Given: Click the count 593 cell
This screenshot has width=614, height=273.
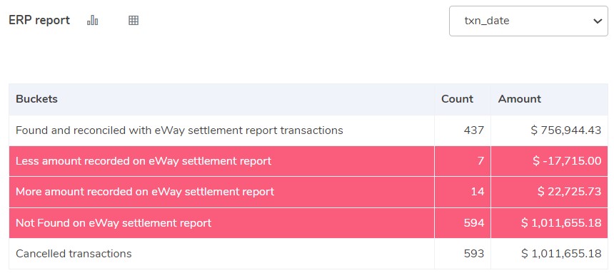Looking at the screenshot, I should click(x=463, y=254).
